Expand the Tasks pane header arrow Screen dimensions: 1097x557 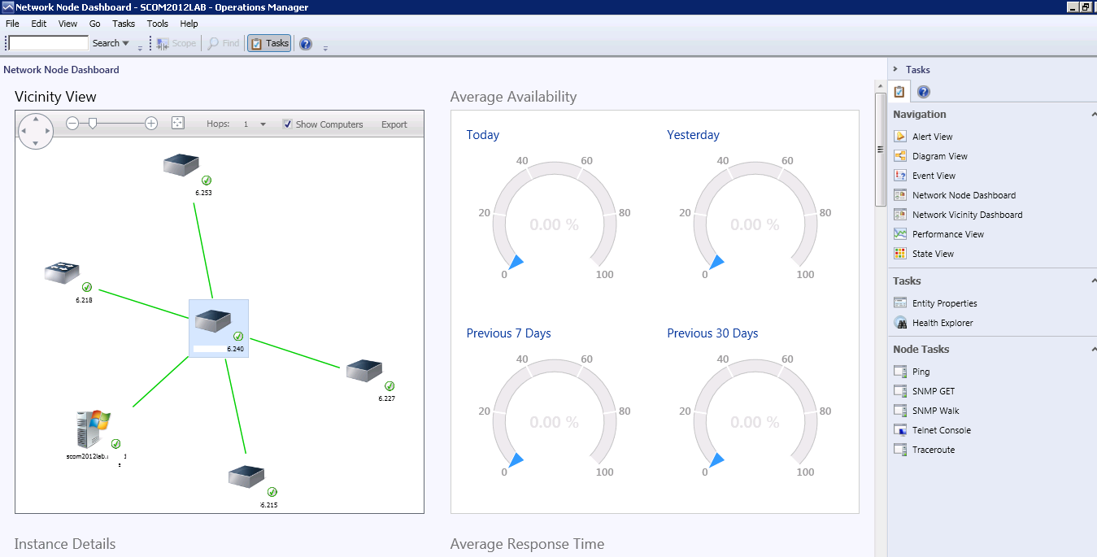click(x=895, y=70)
